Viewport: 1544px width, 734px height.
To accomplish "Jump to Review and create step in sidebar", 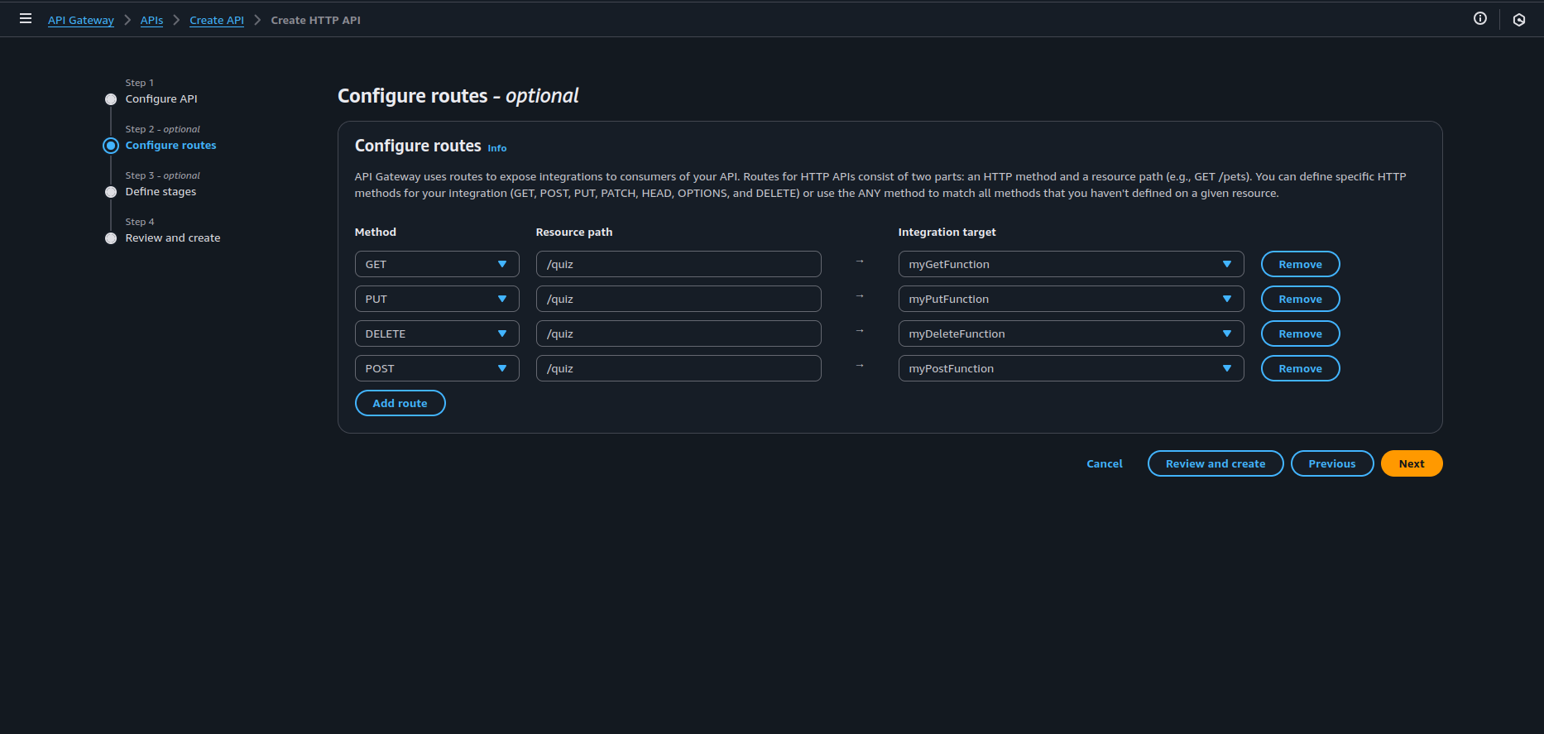I will (x=172, y=237).
